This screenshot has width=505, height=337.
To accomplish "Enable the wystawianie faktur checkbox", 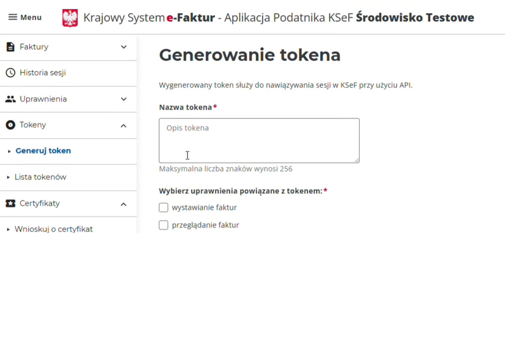I will pos(164,208).
